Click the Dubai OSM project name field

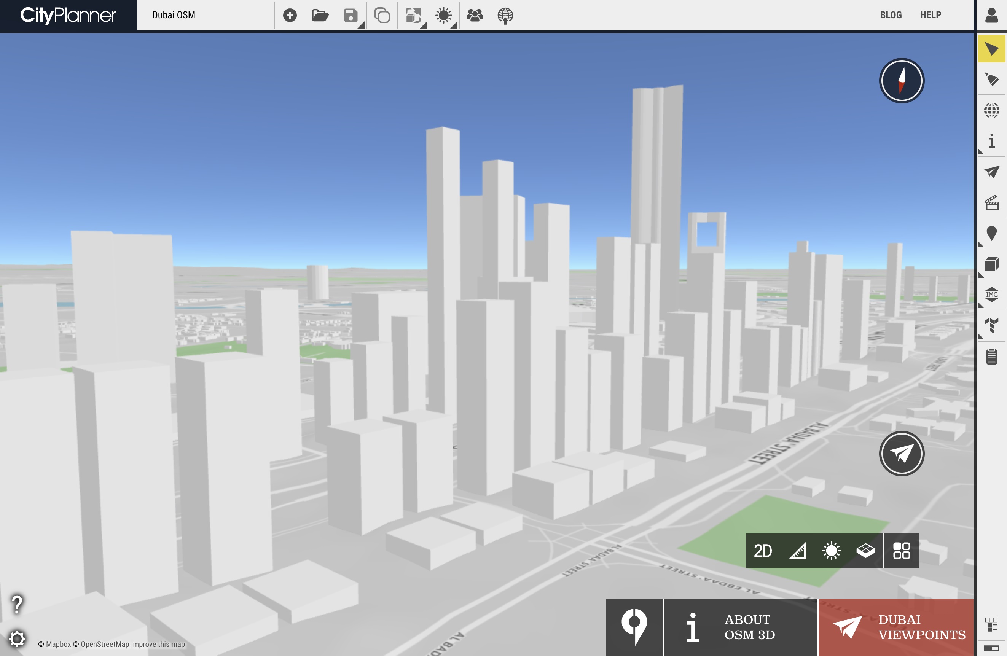(x=205, y=15)
